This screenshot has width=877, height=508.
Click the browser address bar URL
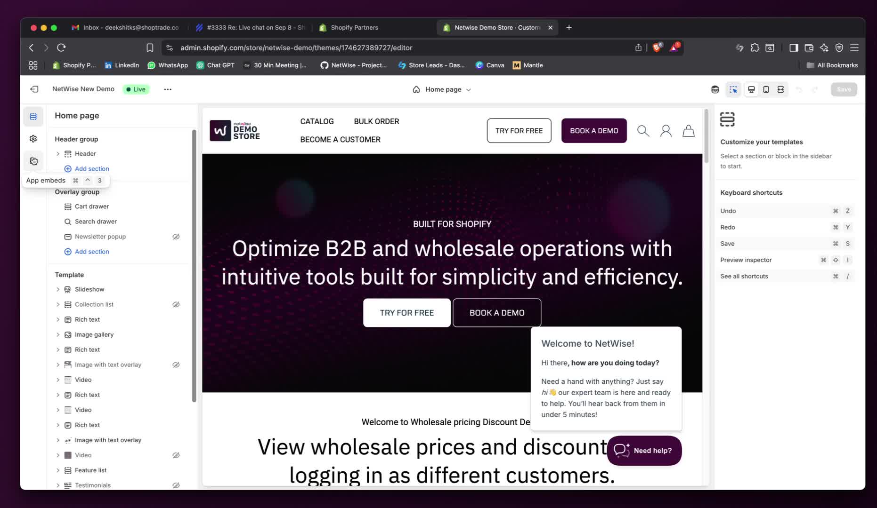coord(296,48)
